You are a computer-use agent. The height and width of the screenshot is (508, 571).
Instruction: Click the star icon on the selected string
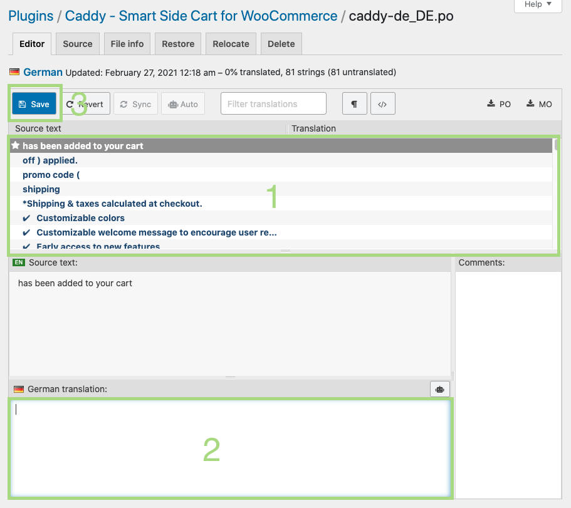click(x=15, y=145)
